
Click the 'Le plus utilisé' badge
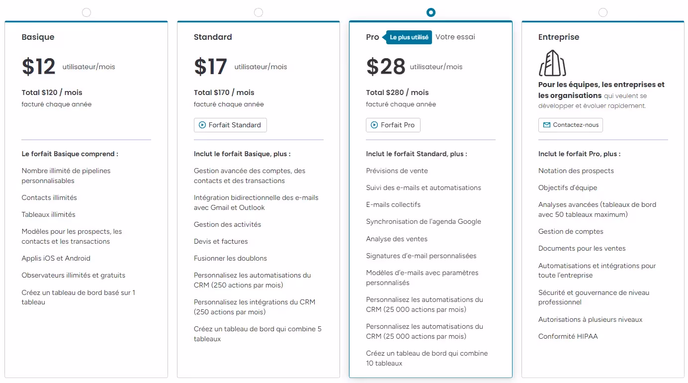click(x=409, y=37)
